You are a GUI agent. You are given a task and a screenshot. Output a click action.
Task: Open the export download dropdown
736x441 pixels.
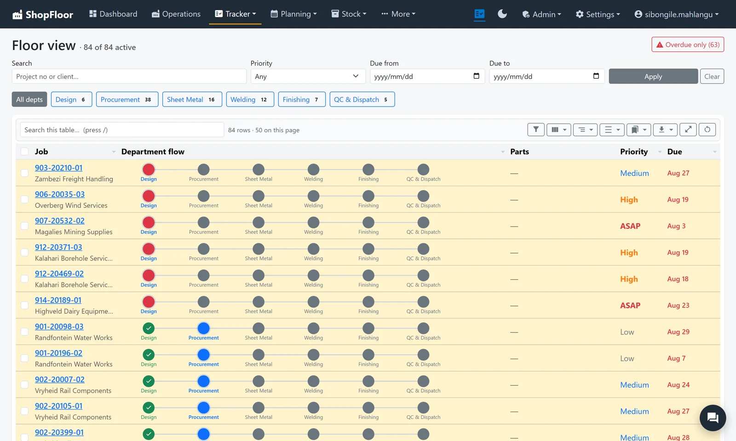(665, 130)
